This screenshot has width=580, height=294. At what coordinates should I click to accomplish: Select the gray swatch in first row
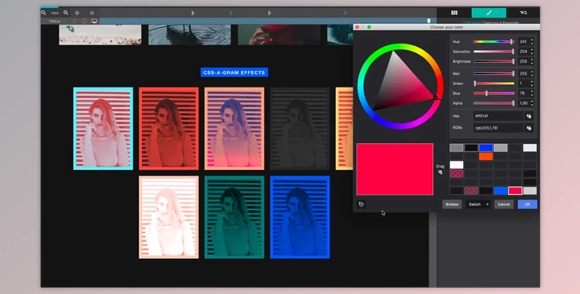coord(457,148)
